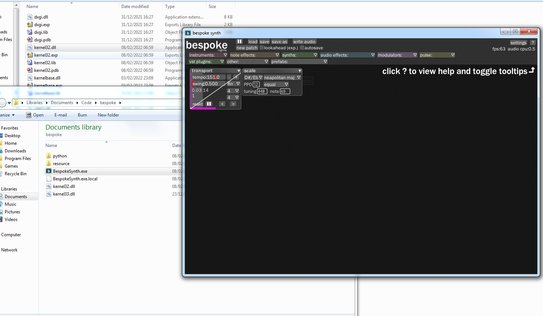Turn on autosave
Screen dimensions: 543x316
coord(302,48)
